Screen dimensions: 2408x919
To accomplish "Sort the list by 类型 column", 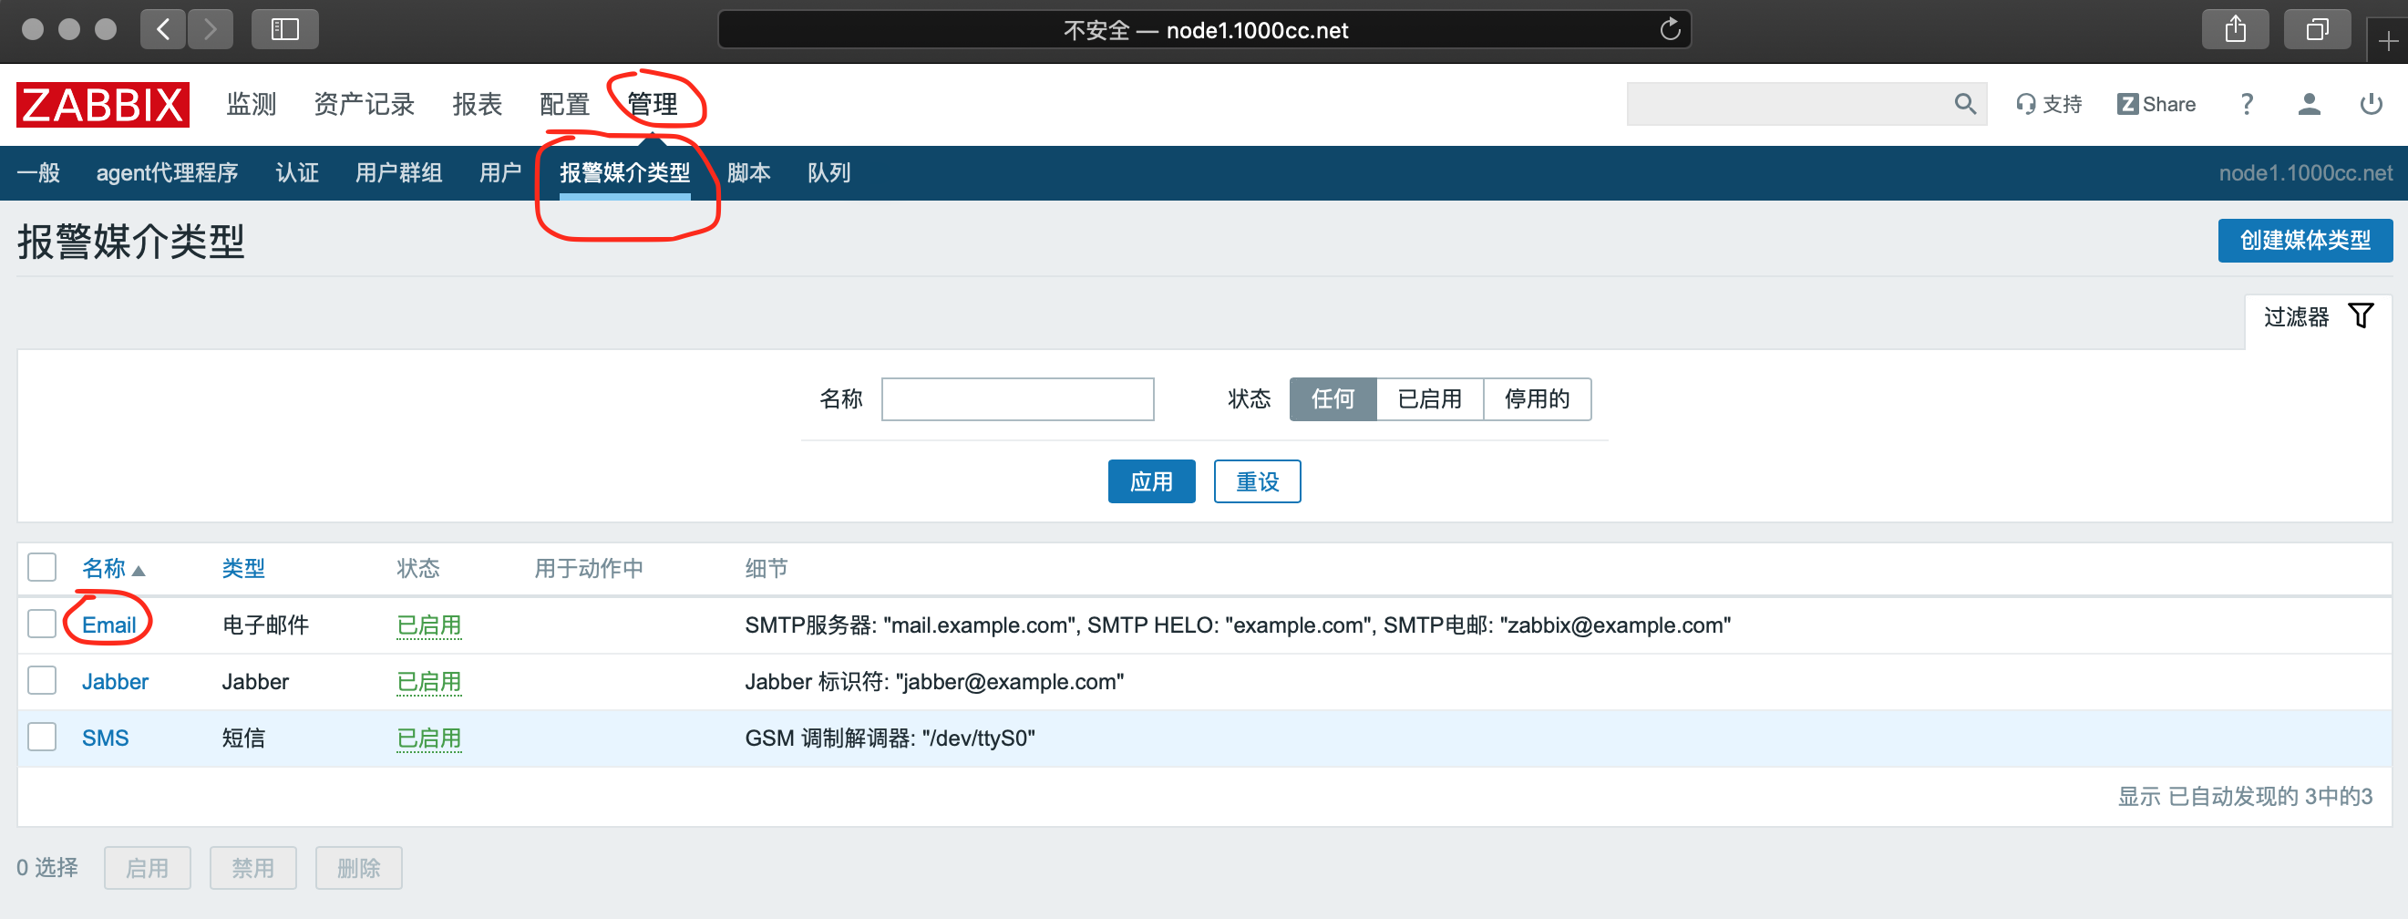I will tap(243, 568).
